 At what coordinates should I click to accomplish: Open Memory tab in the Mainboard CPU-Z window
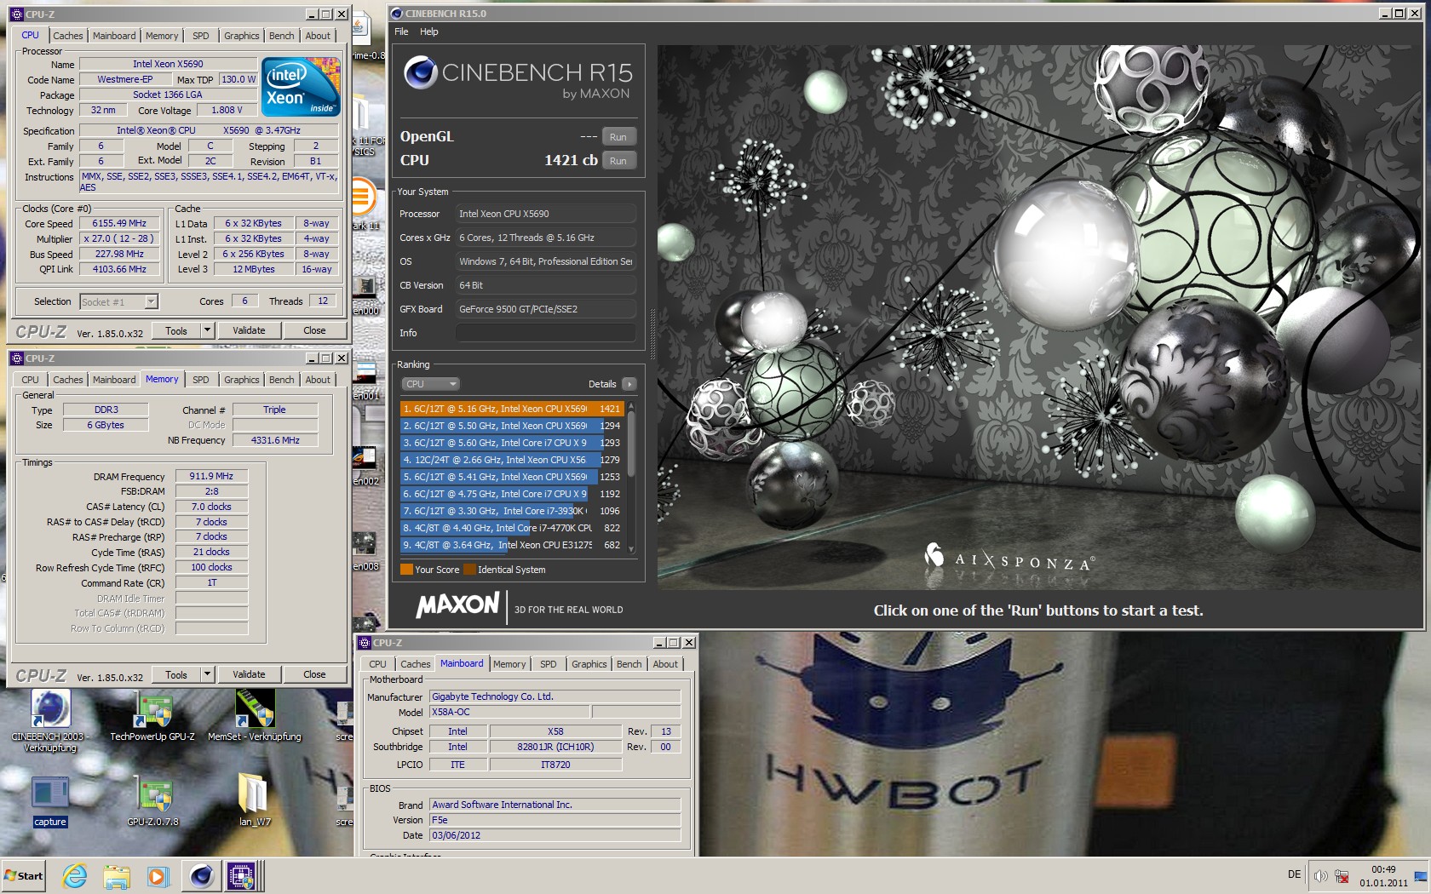point(509,664)
